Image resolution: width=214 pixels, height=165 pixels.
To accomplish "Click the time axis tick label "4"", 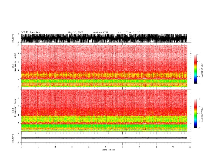I will pyautogui.click(x=89, y=147).
